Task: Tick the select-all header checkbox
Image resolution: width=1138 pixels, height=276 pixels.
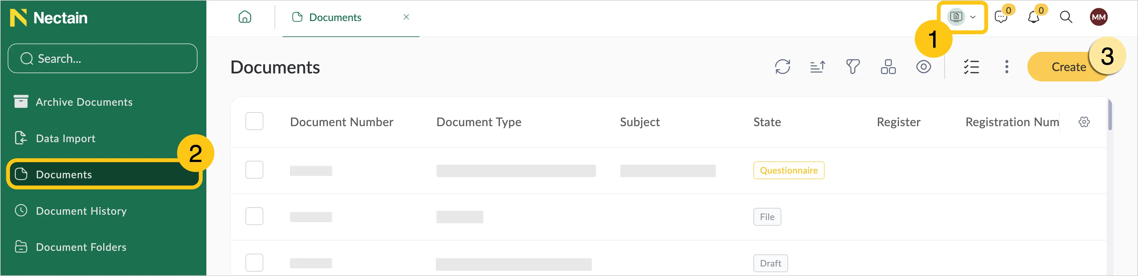Action: (254, 121)
